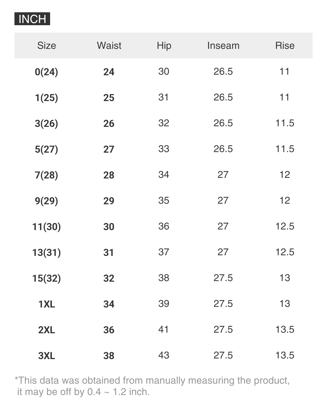The height and width of the screenshot is (407, 332).
Task: Click the INCH unit label
Action: (x=32, y=19)
